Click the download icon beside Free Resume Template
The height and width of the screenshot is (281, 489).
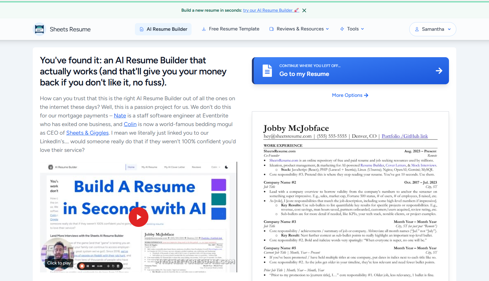(204, 29)
